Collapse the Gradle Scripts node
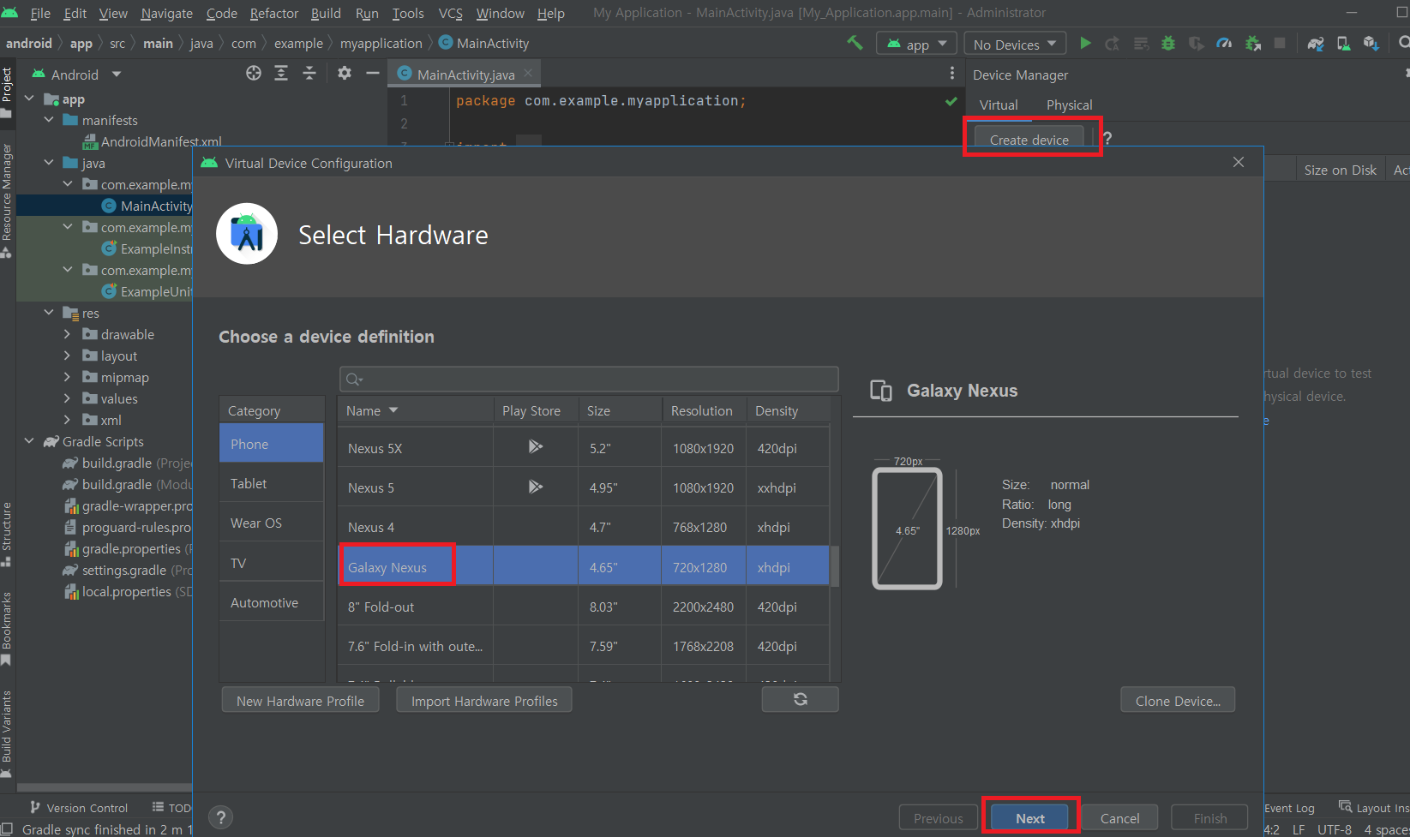Screen dimensions: 1410x837 pos(30,441)
